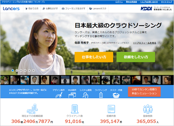The image size is (174, 126).
Task: Click the orange 仕事をしたい方 button
Action: point(94,57)
